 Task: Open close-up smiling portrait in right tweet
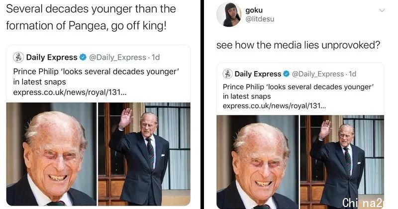pos(257,162)
